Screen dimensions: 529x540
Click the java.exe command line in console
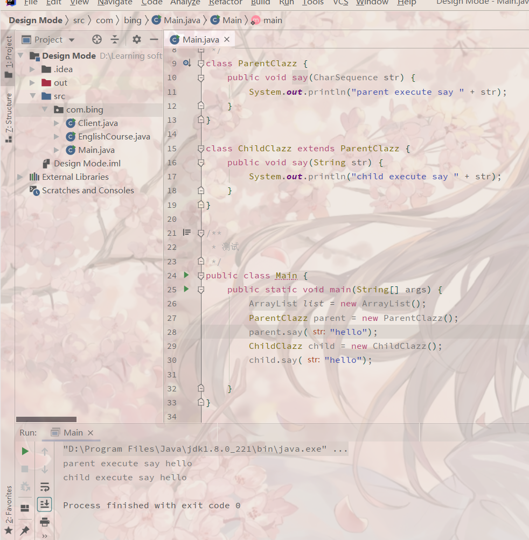point(205,449)
